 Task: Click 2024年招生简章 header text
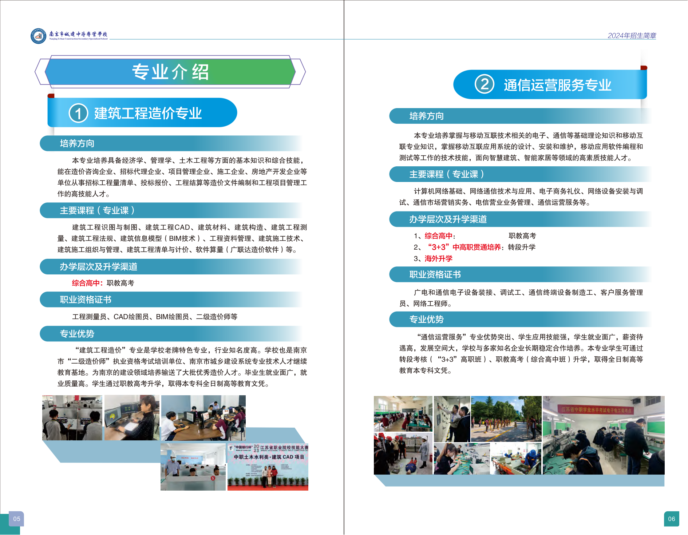(632, 35)
